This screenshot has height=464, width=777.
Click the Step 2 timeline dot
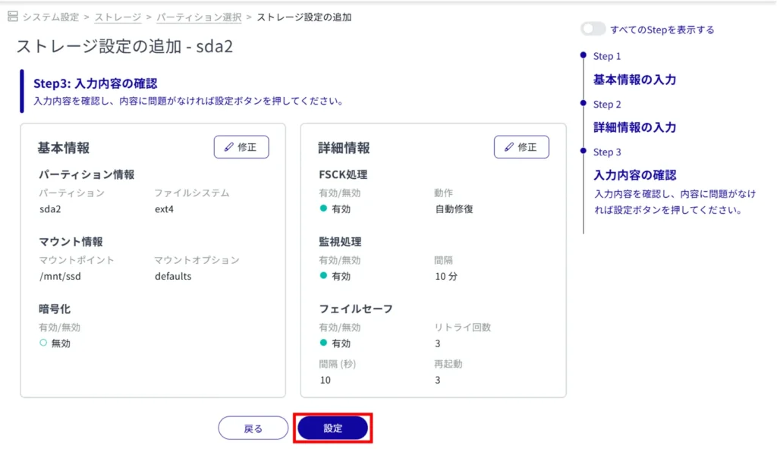[583, 103]
